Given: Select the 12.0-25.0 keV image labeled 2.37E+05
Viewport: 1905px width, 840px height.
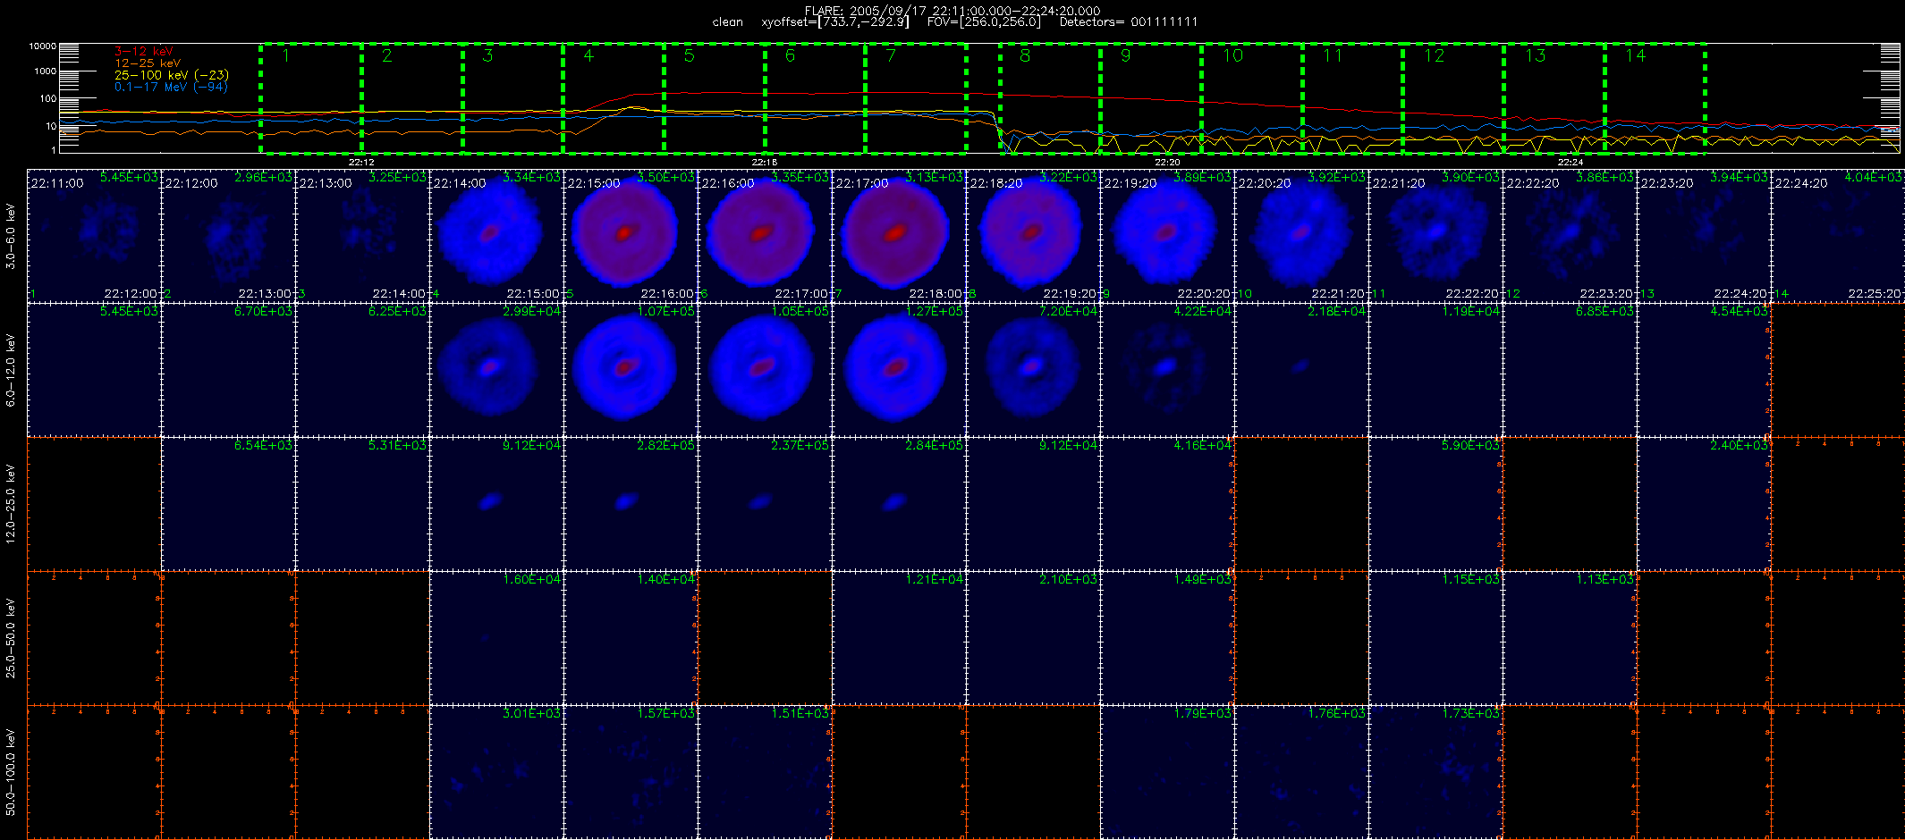Looking at the screenshot, I should coord(765,504).
